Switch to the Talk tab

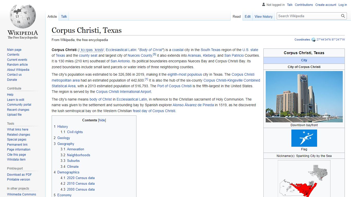click(64, 16)
